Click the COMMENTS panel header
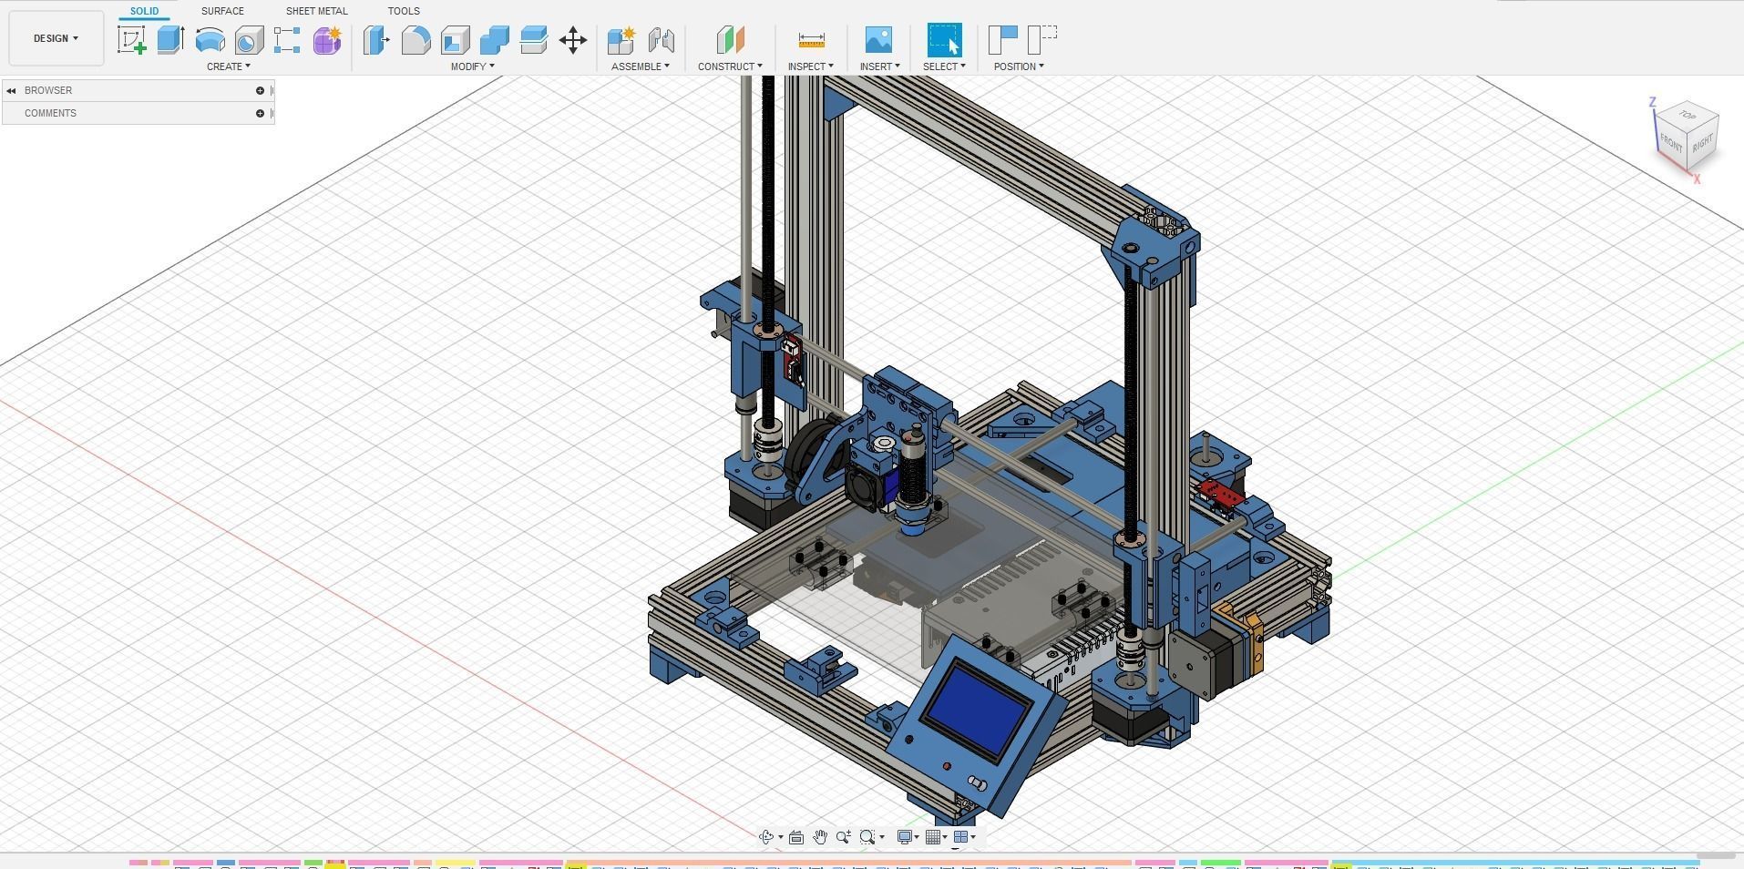The width and height of the screenshot is (1744, 869). (138, 113)
